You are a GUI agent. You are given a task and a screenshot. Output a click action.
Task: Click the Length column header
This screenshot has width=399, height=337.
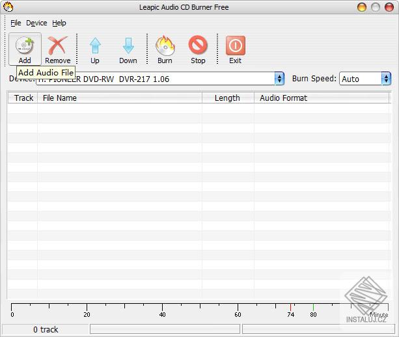[228, 98]
